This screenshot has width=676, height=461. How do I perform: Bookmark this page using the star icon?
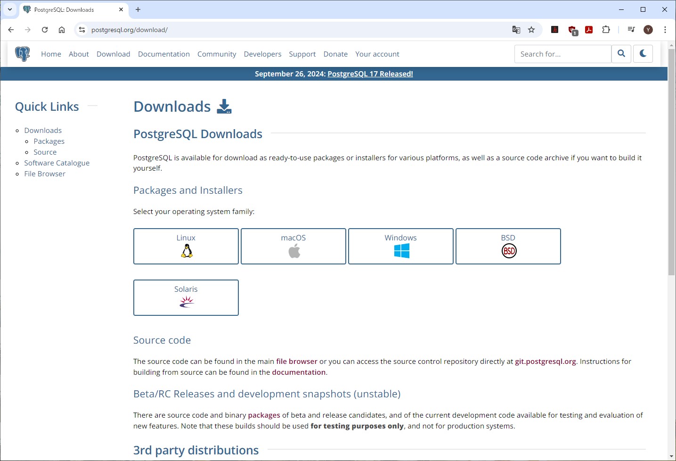pos(532,29)
